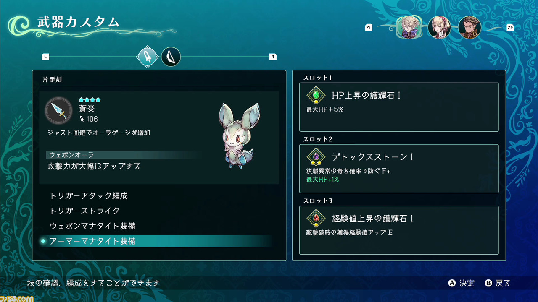This screenshot has height=302, width=538.
Task: Click the green HP上昇の護輝石 gem icon
Action: pyautogui.click(x=316, y=96)
